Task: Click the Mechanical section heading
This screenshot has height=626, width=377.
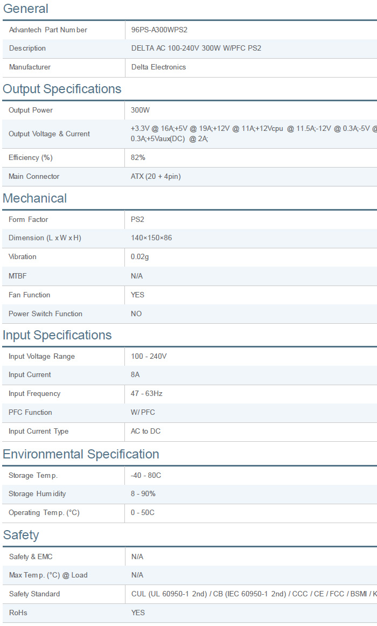Action: tap(35, 198)
